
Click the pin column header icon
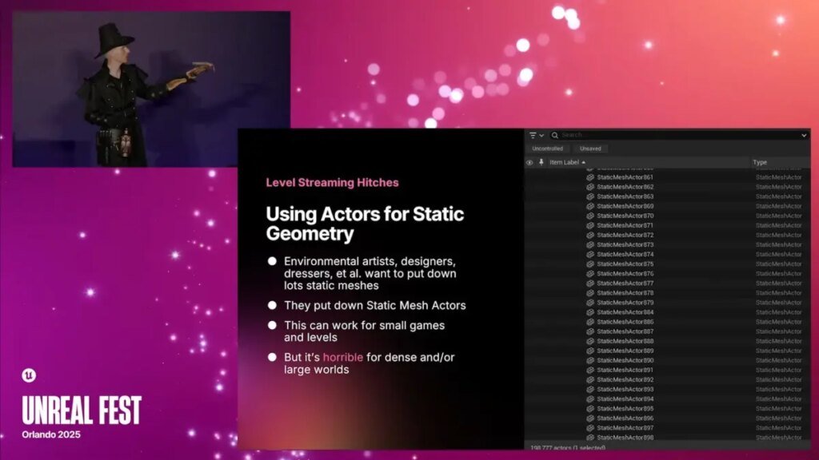pos(541,162)
